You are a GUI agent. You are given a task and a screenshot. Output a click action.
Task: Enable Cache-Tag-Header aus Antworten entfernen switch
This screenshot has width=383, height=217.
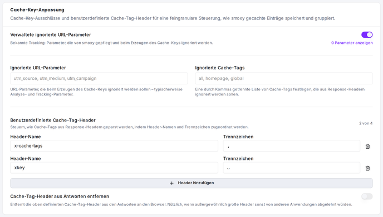point(367,196)
